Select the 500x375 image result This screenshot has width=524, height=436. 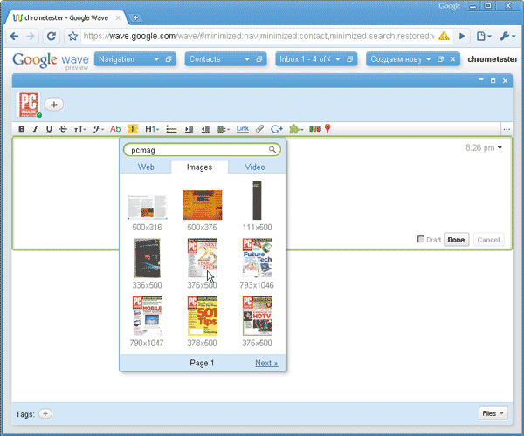pos(203,205)
